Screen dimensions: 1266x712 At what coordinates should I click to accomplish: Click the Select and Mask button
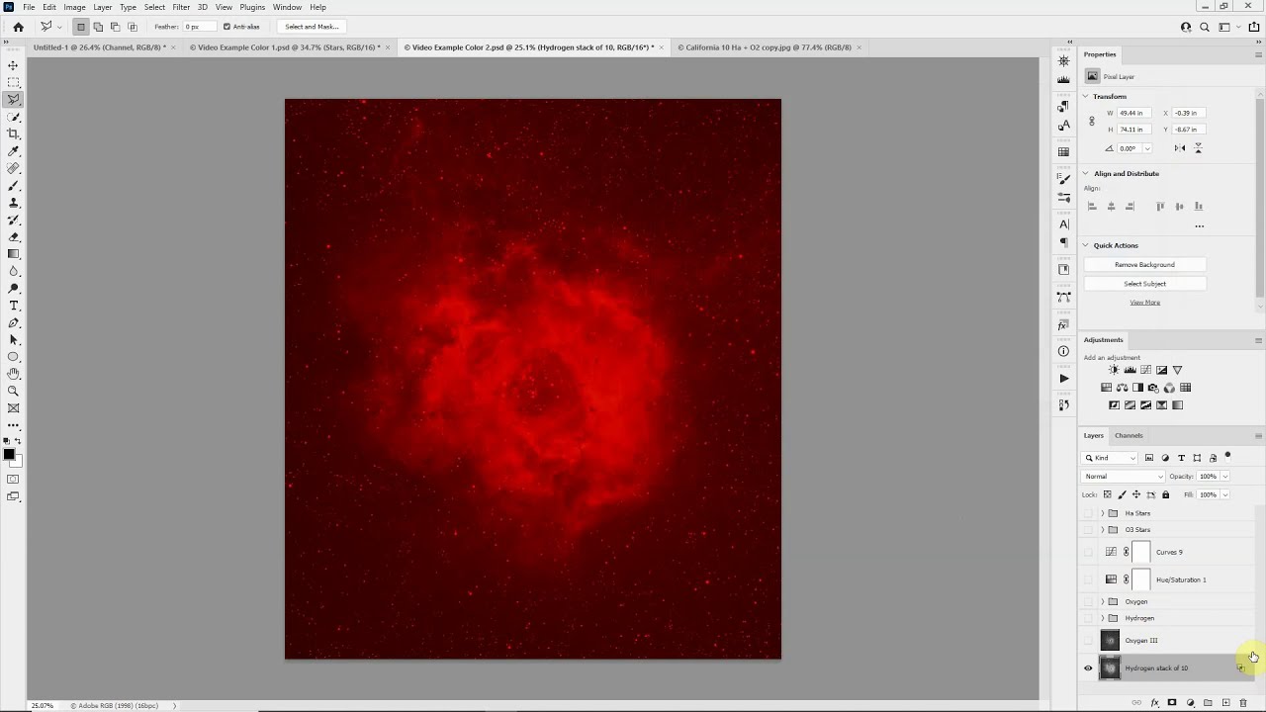[311, 27]
